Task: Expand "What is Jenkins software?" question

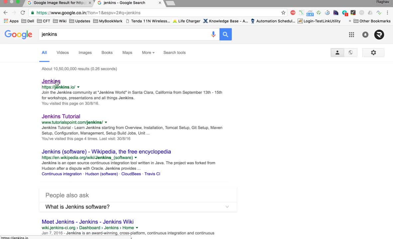Action: pos(138,207)
